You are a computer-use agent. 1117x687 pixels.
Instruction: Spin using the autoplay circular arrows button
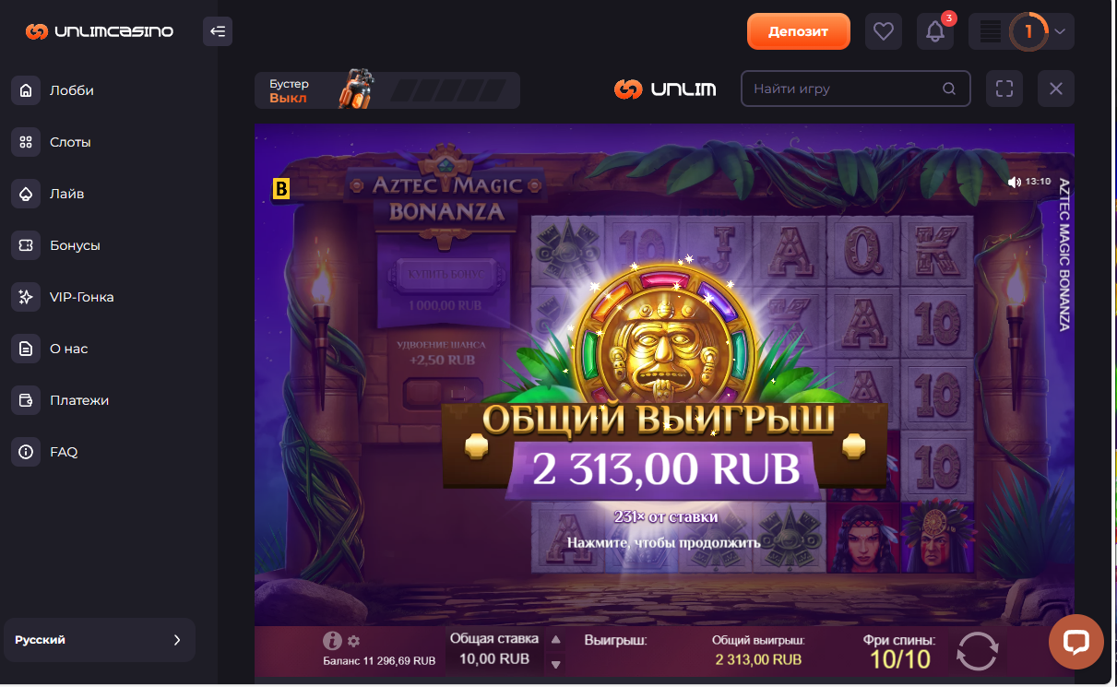(x=976, y=650)
